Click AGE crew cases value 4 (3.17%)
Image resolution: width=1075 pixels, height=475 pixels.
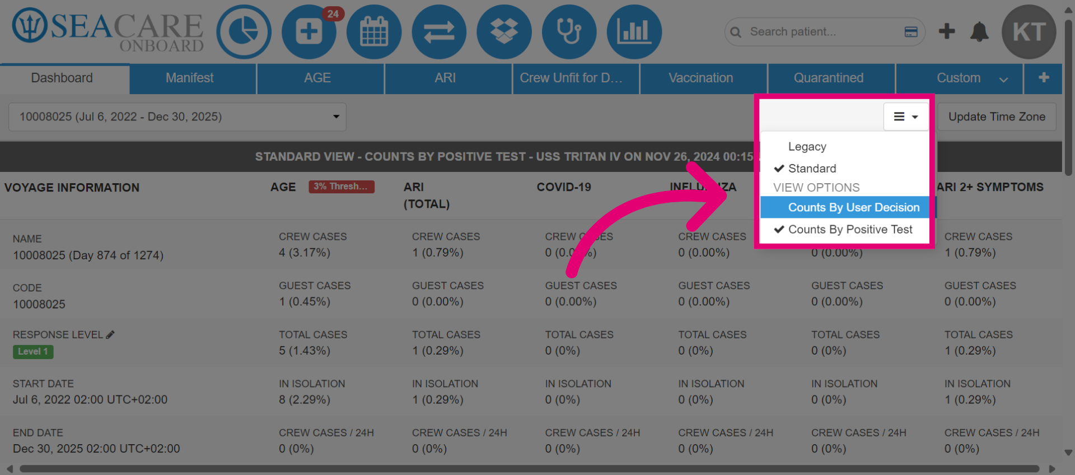[305, 253]
